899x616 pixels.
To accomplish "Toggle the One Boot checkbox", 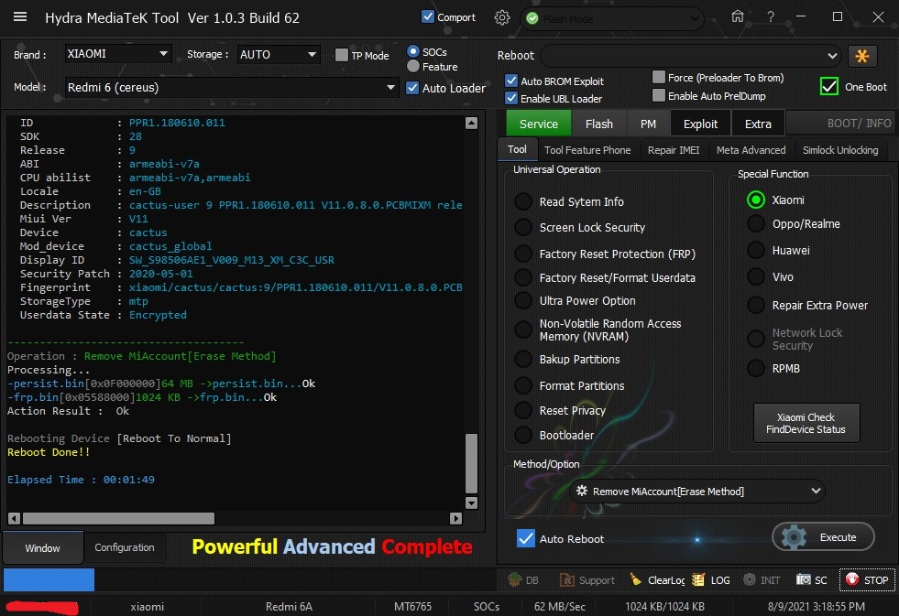I will point(829,86).
